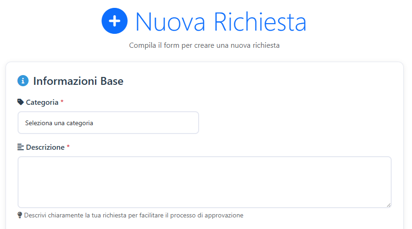Screen dimensions: 412x229
Task: Click the word "Informazioni" in the section heading
Action: [x=66, y=81]
